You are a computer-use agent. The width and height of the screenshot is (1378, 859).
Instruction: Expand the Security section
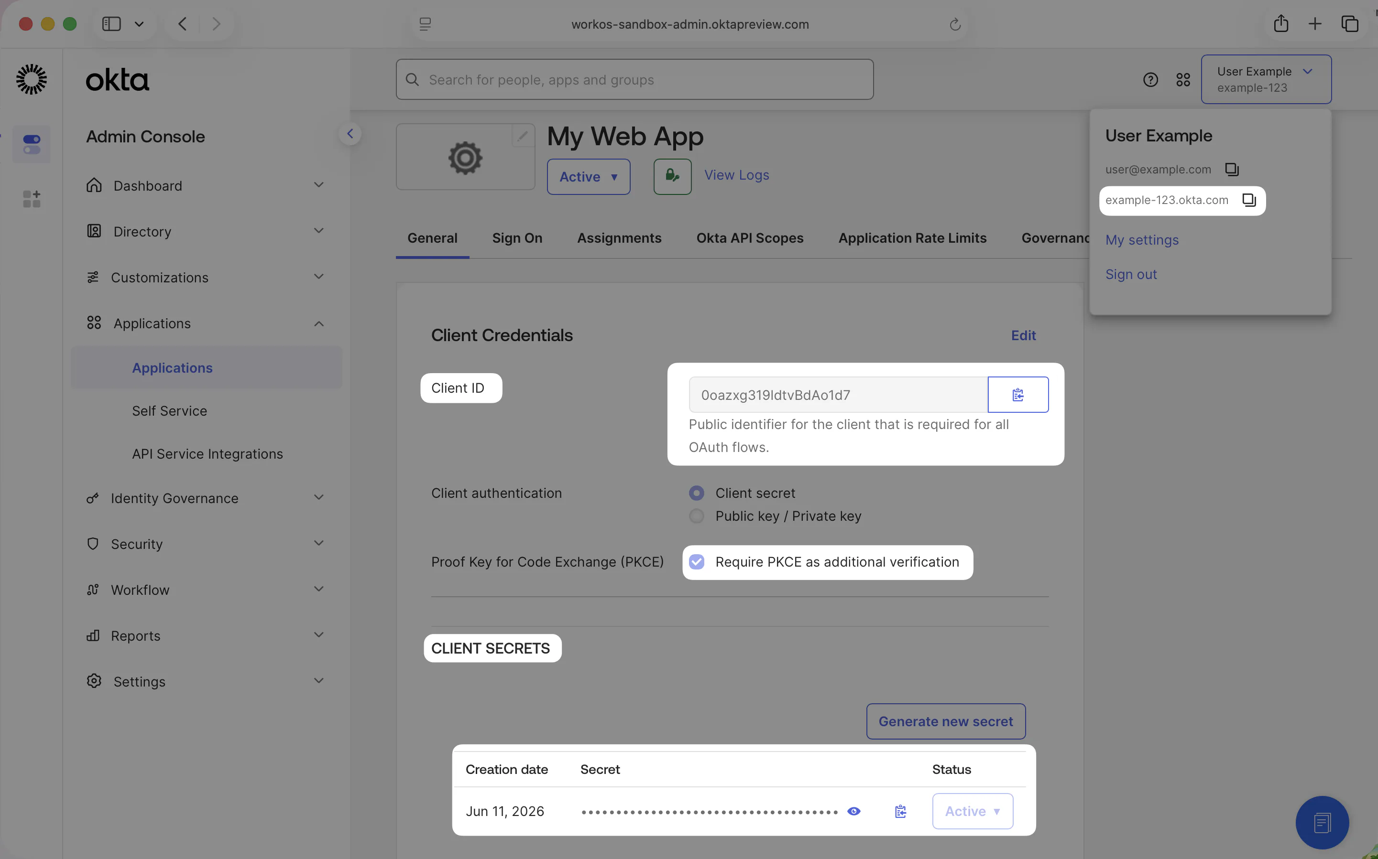click(x=319, y=544)
